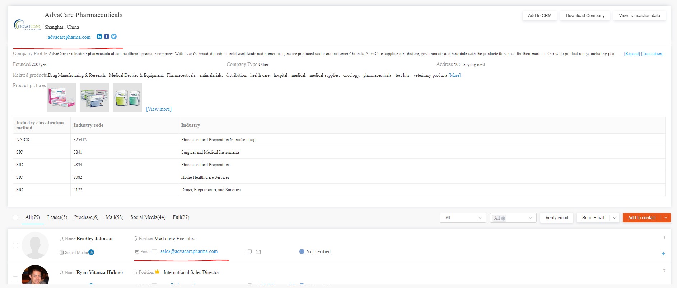Open the first All filter dropdown
The image size is (677, 288).
[463, 218]
